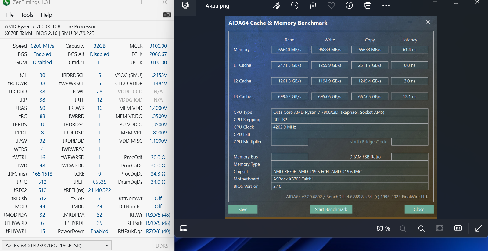The height and width of the screenshot is (251, 488).
Task: Zoom out with the minus magnifier
Action: pyautogui.click(x=403, y=228)
